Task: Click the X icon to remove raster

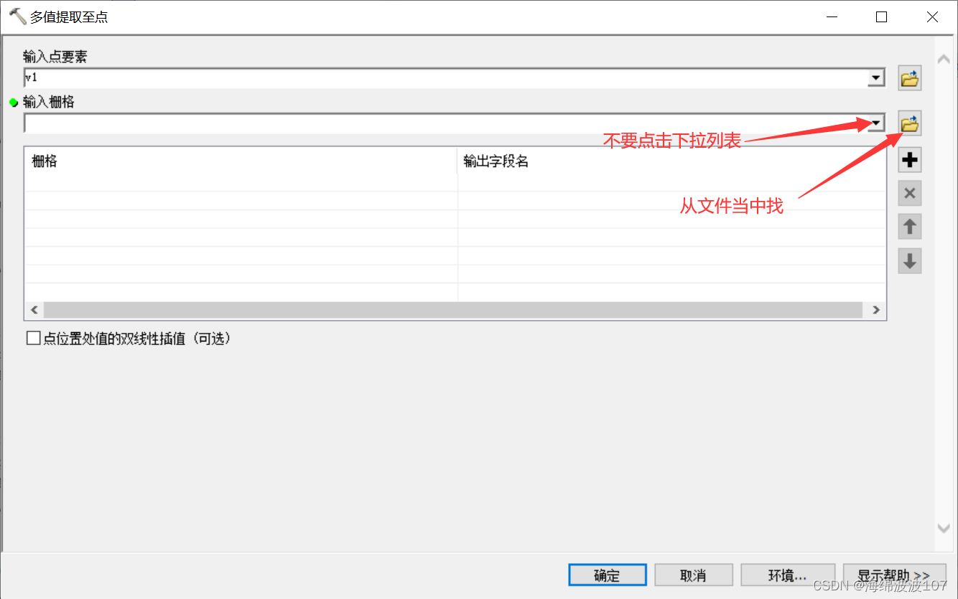Action: pyautogui.click(x=910, y=193)
